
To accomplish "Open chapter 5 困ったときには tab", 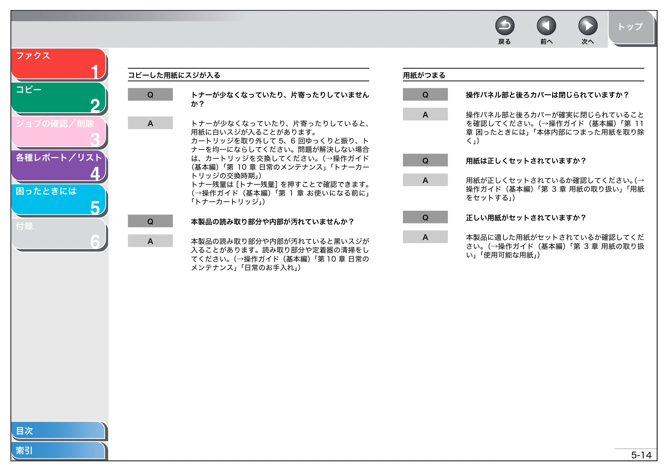I will [x=59, y=200].
